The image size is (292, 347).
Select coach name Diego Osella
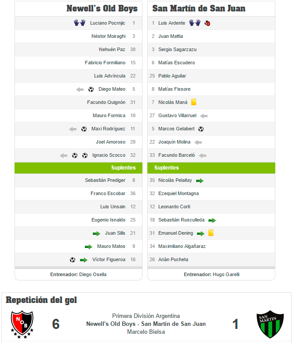[x=93, y=274]
